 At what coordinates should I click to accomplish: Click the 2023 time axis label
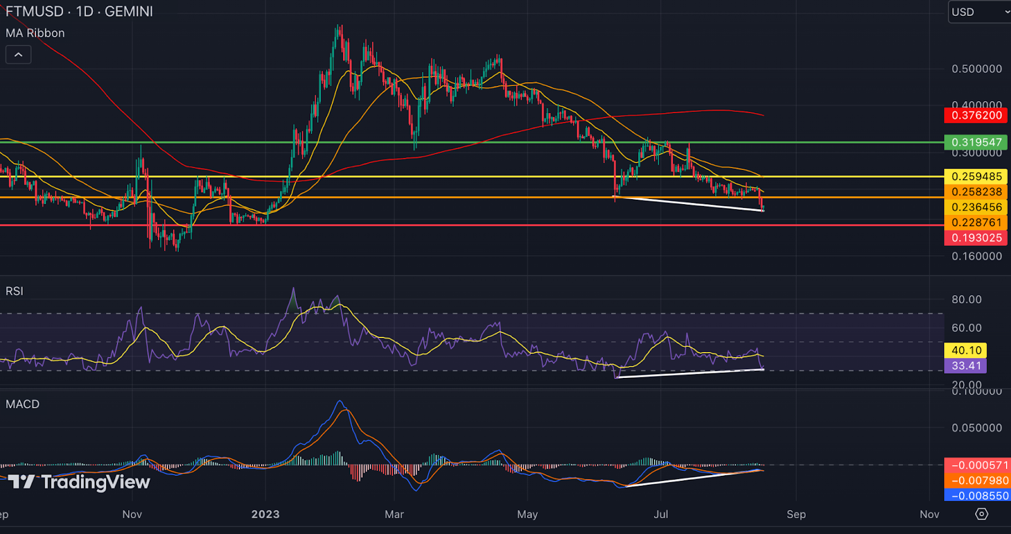[x=265, y=514]
